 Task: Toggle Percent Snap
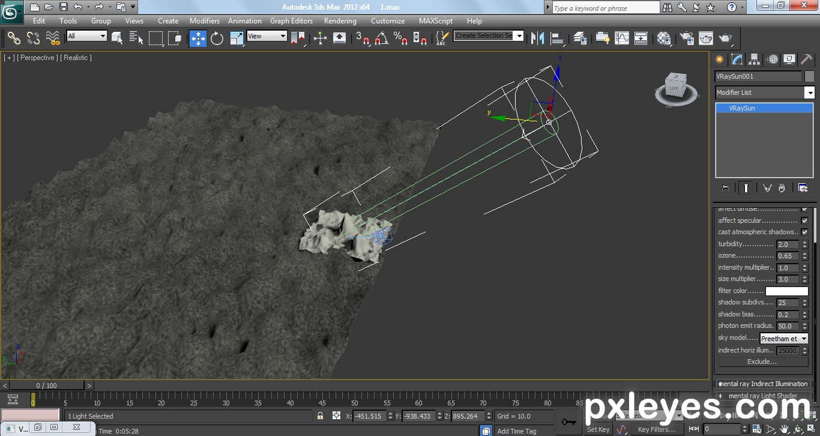(x=401, y=38)
